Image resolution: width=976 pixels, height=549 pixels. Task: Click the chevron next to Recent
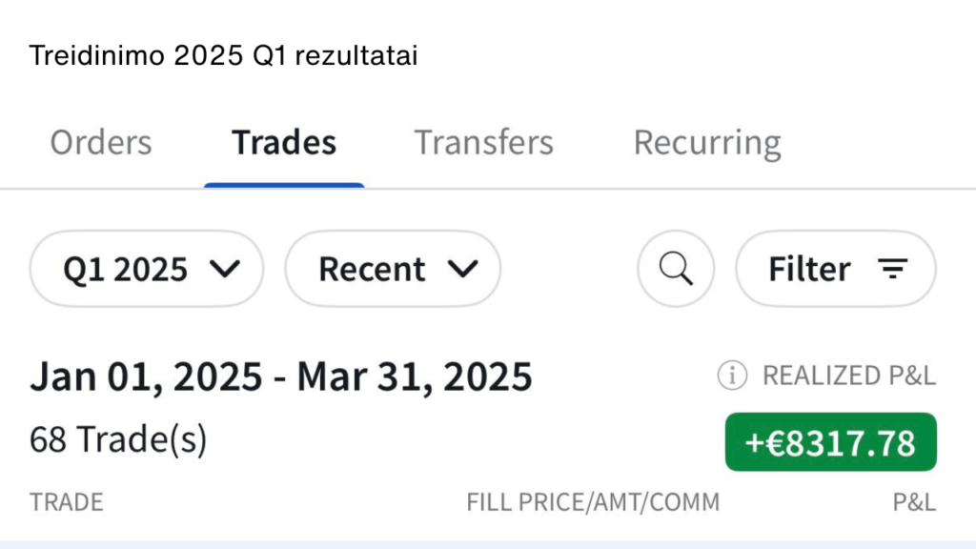coord(463,270)
